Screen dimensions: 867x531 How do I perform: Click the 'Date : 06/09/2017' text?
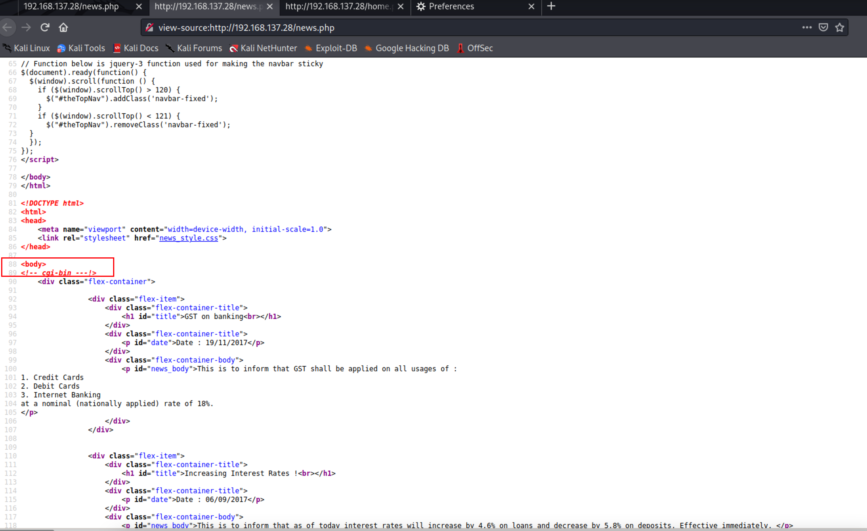212,499
